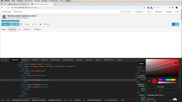Click the 8 Fav button
This screenshot has width=182, height=102.
[x=47, y=24]
